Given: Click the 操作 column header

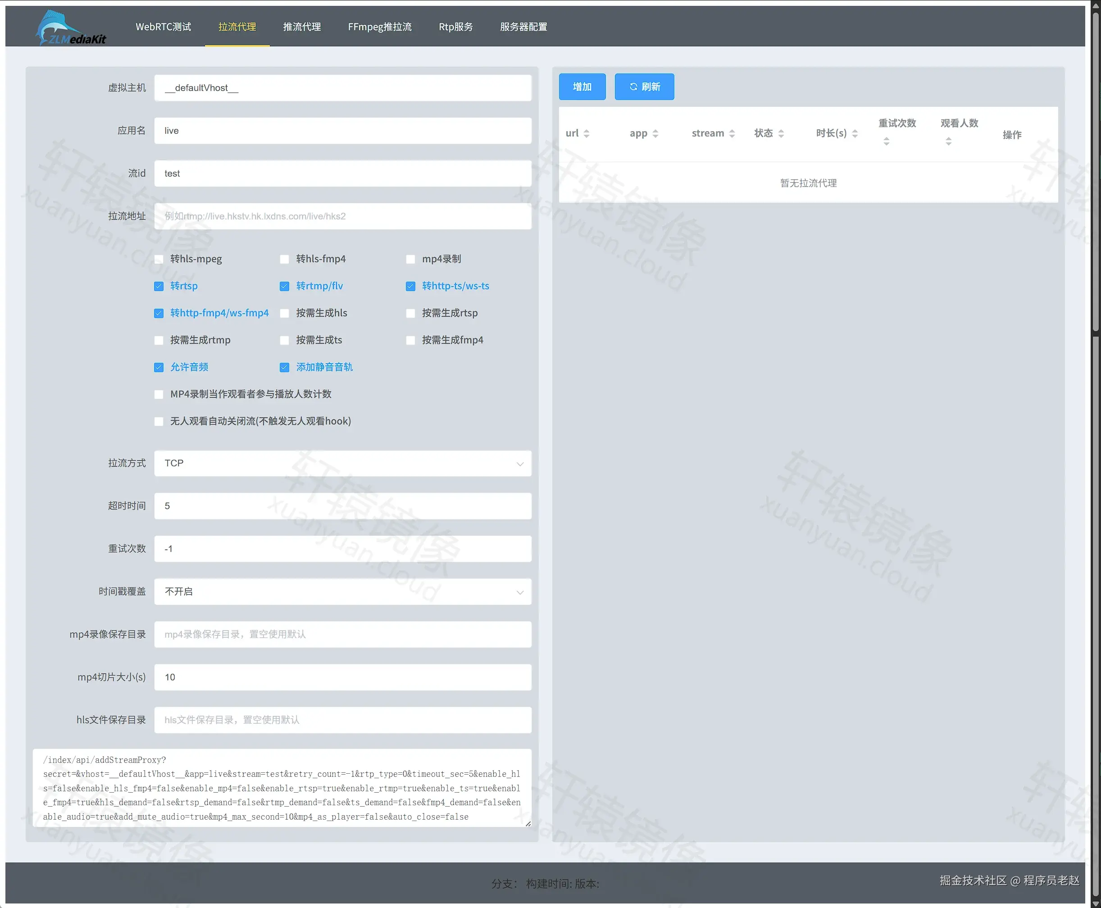Looking at the screenshot, I should tap(1012, 135).
